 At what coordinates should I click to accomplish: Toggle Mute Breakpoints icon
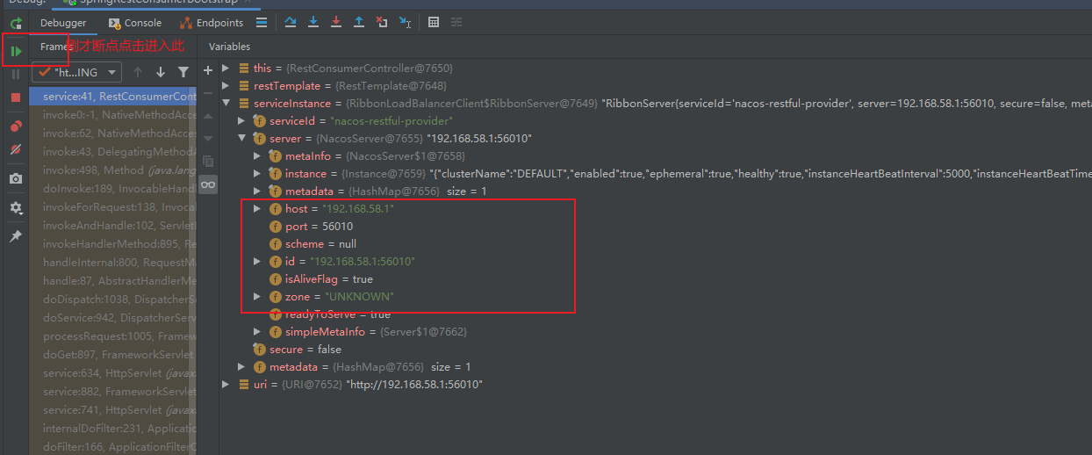[16, 150]
